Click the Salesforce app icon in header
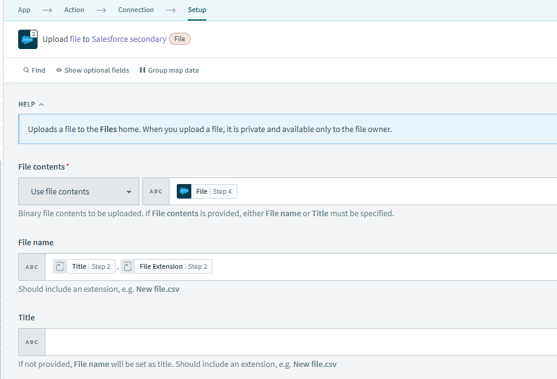Screen dimensions: 557x379 click(x=28, y=39)
